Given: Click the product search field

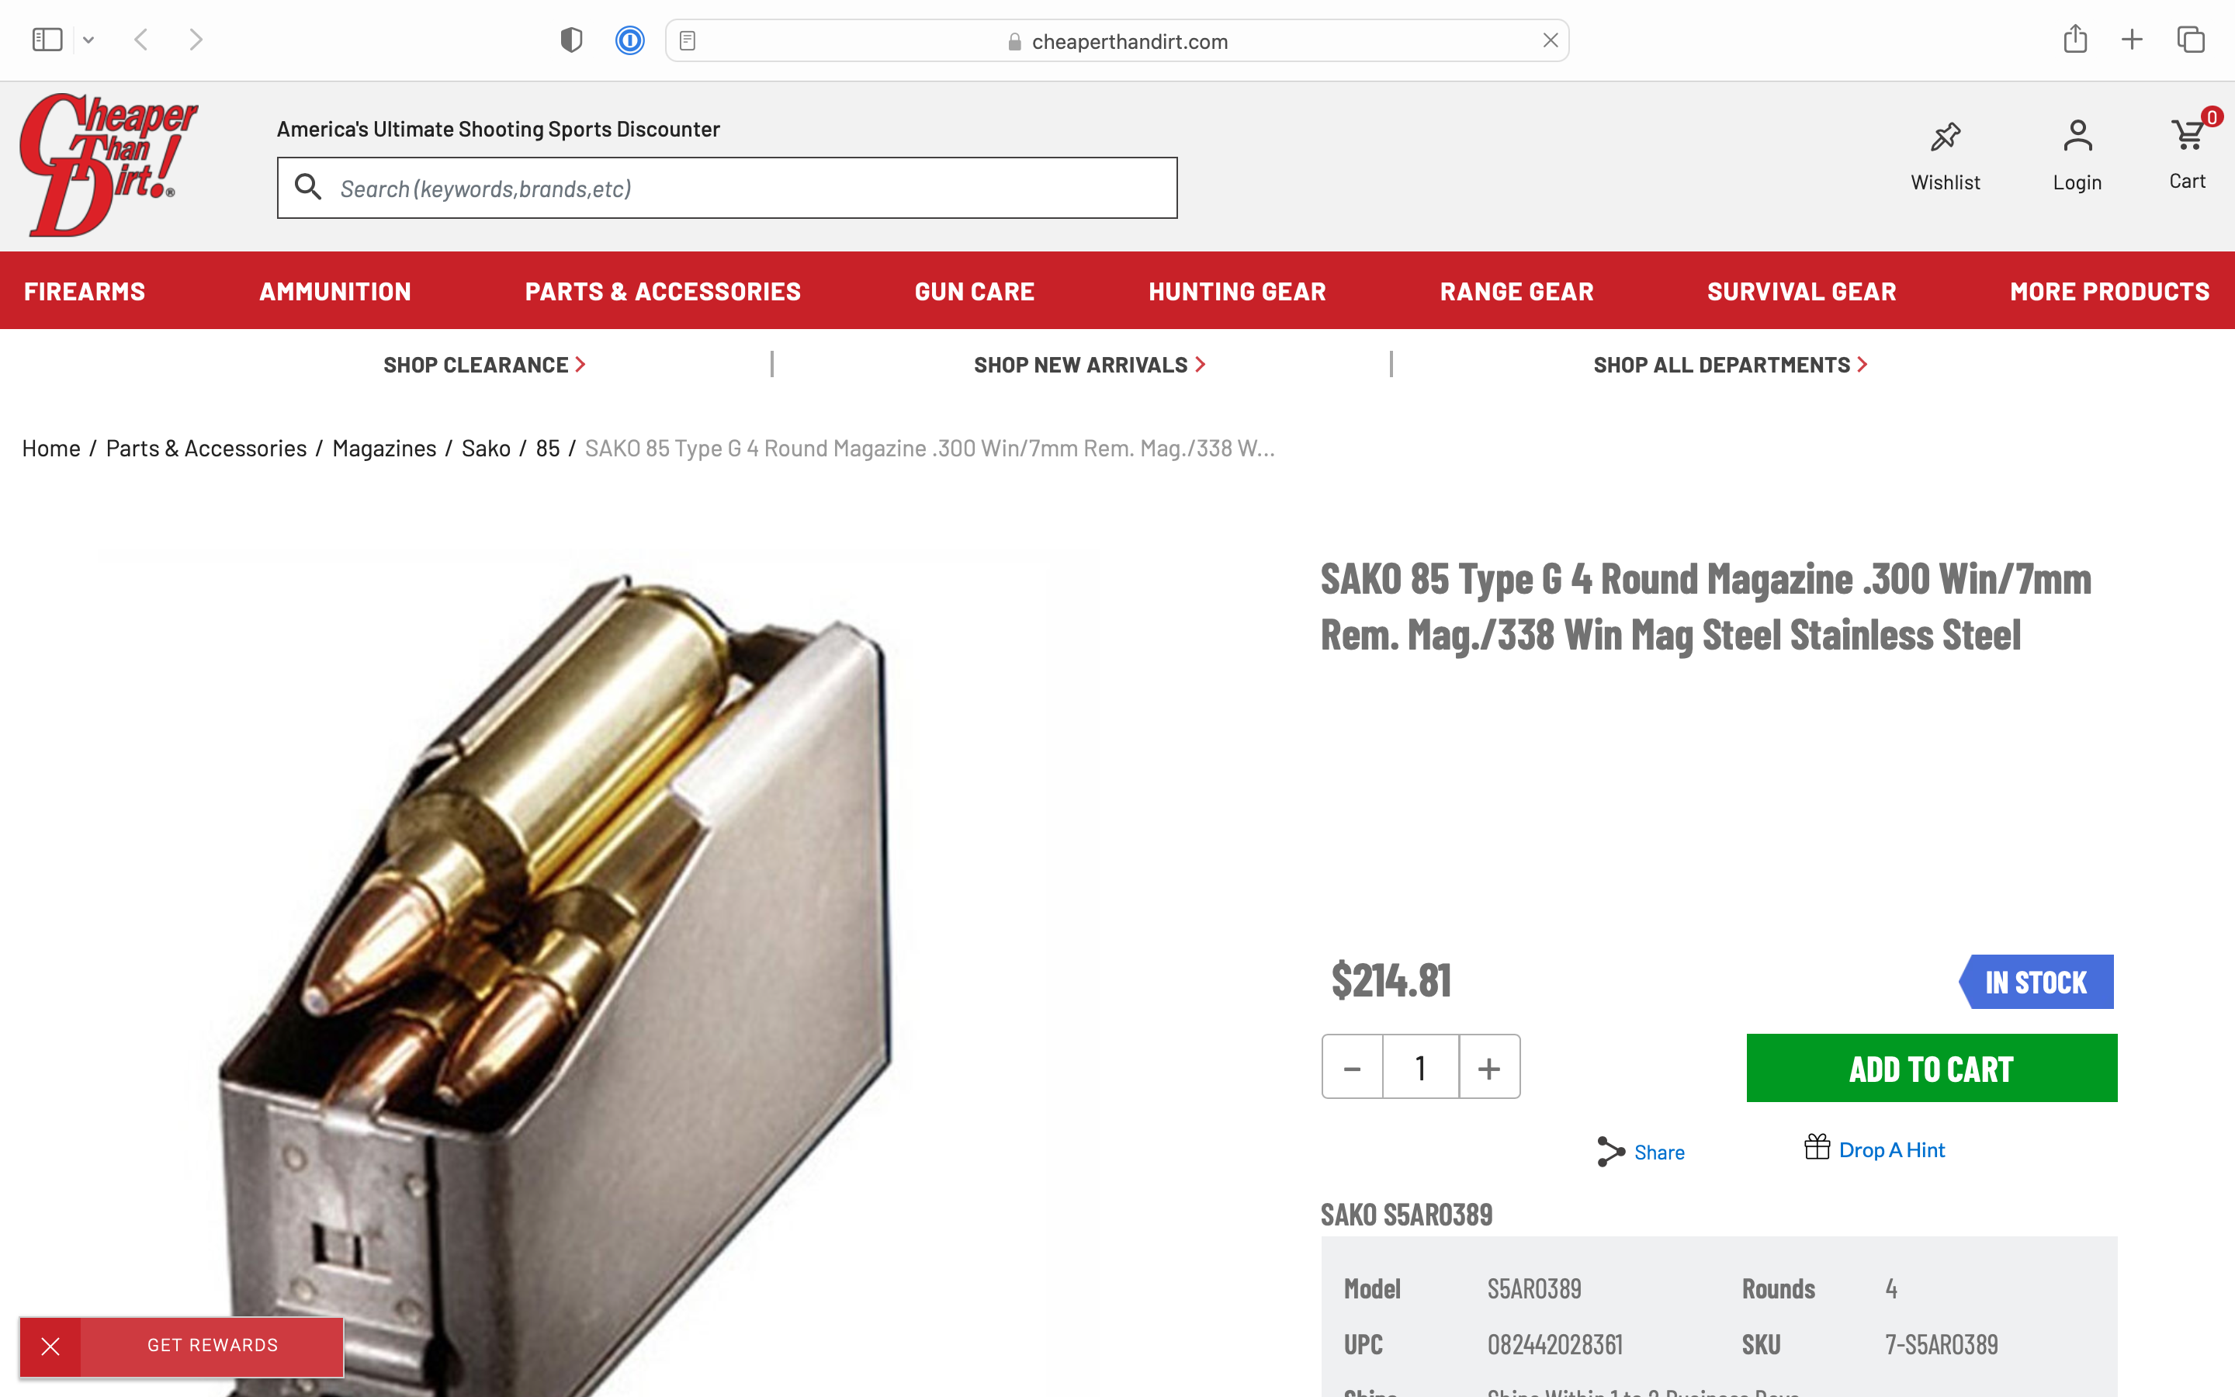Looking at the screenshot, I should 727,189.
